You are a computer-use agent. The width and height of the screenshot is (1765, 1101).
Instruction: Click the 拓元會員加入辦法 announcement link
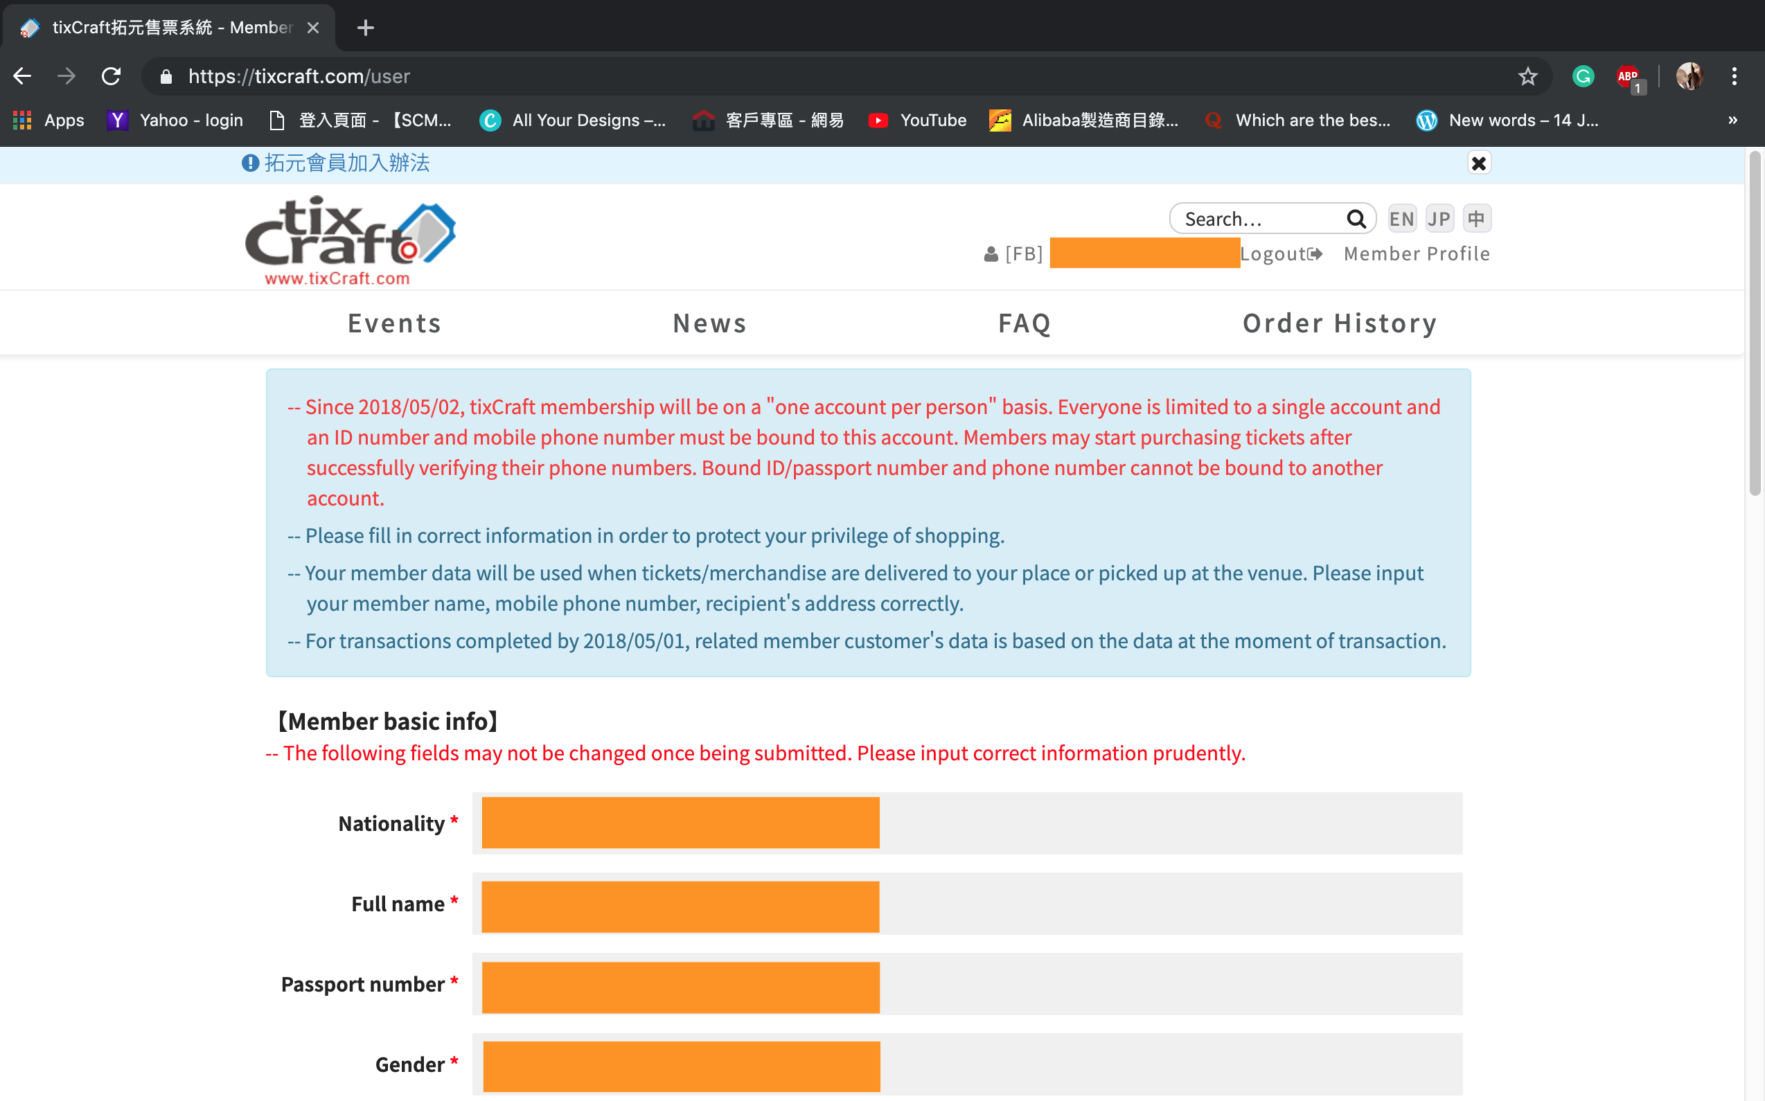click(347, 163)
